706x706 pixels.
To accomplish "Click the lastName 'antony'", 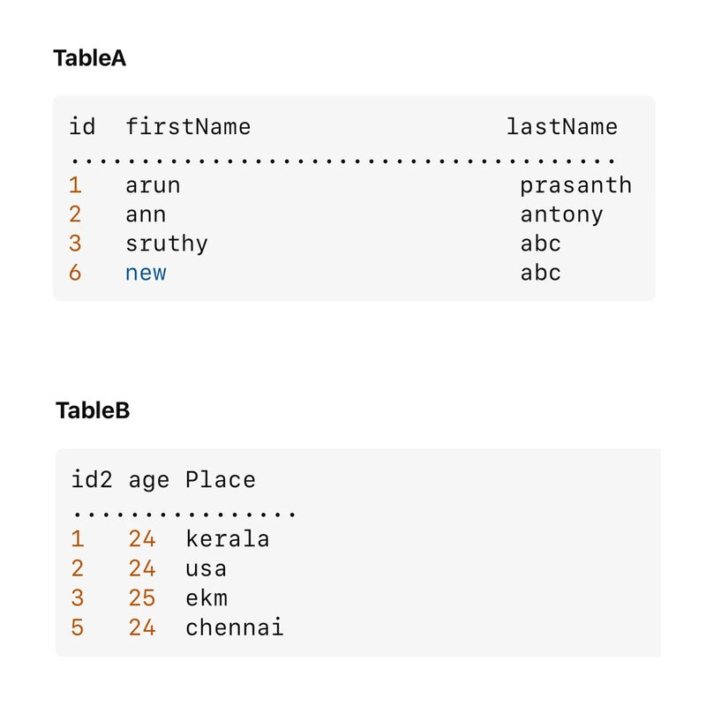I will pyautogui.click(x=561, y=215).
